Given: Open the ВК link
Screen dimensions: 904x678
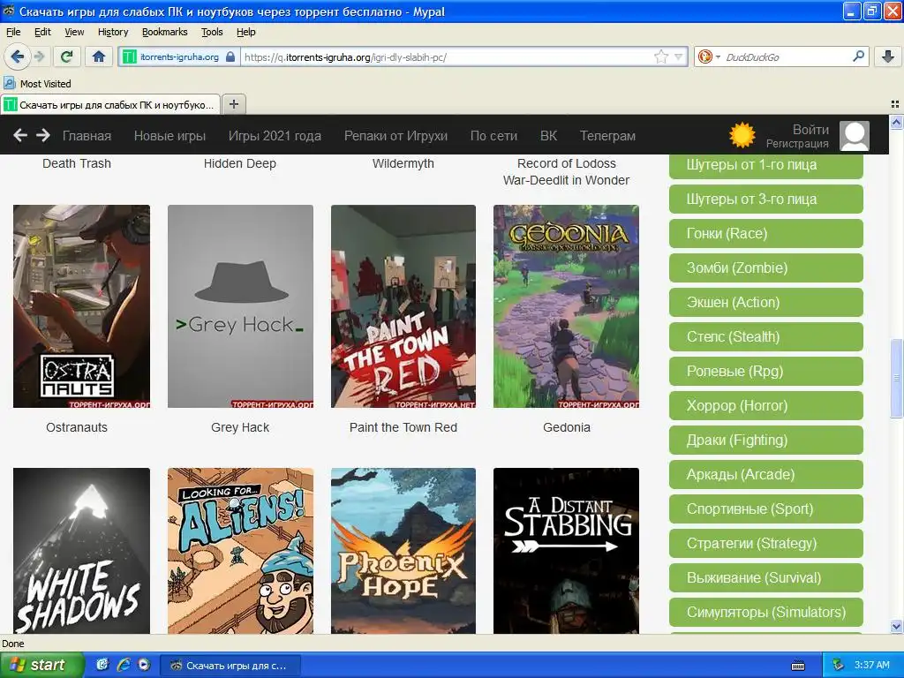Looking at the screenshot, I should (x=549, y=135).
